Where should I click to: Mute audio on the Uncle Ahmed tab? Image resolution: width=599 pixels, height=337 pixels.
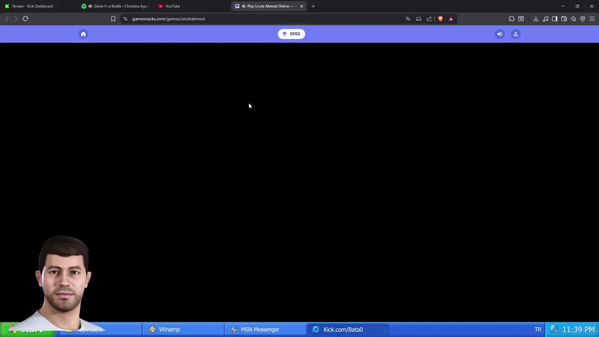tap(243, 6)
